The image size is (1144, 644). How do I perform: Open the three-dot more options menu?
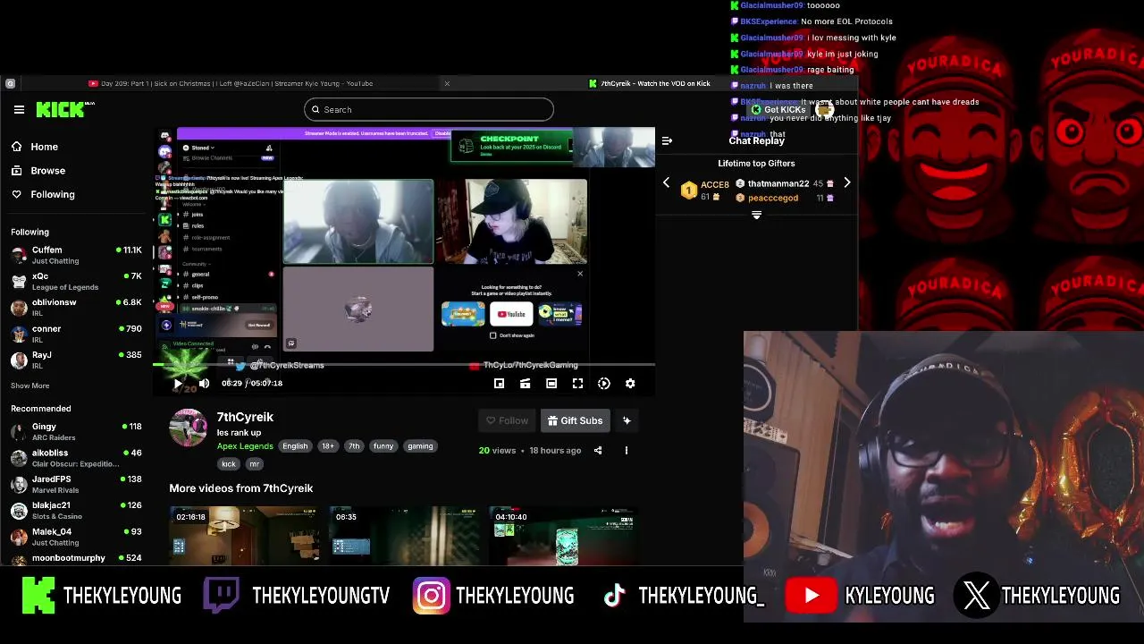pos(626,450)
